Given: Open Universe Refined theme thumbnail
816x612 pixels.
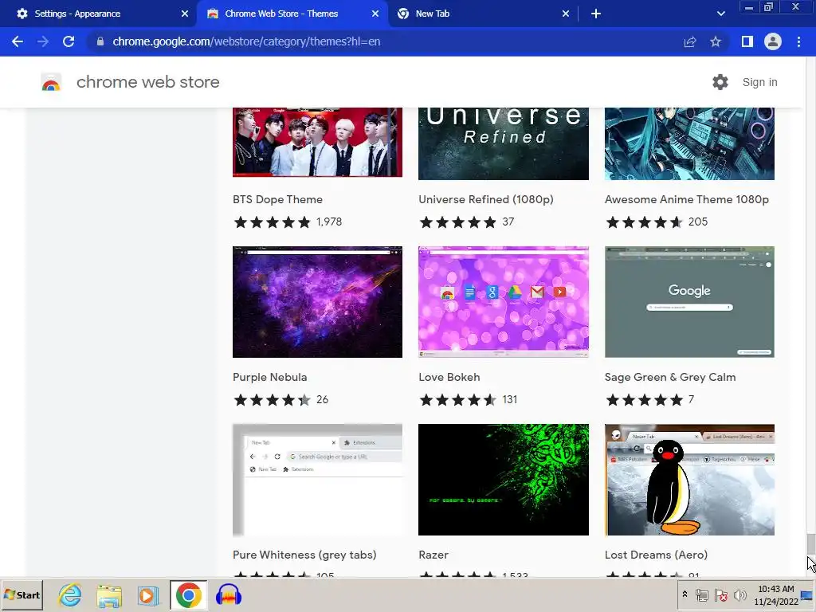Looking at the screenshot, I should pos(504,143).
